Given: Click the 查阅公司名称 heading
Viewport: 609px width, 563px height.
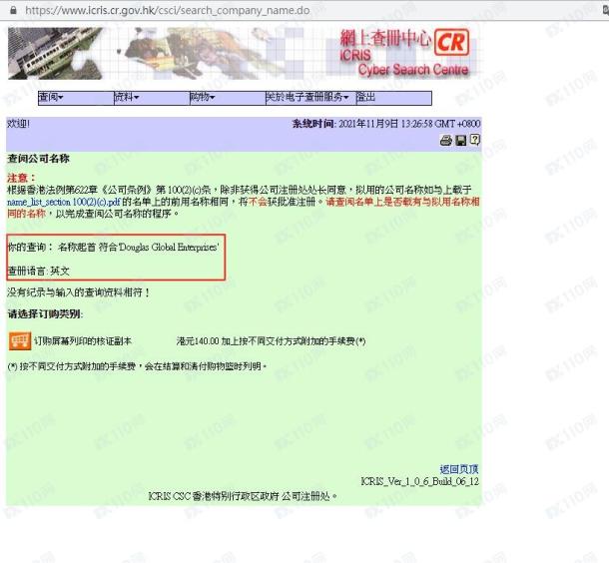Looking at the screenshot, I should [x=39, y=159].
